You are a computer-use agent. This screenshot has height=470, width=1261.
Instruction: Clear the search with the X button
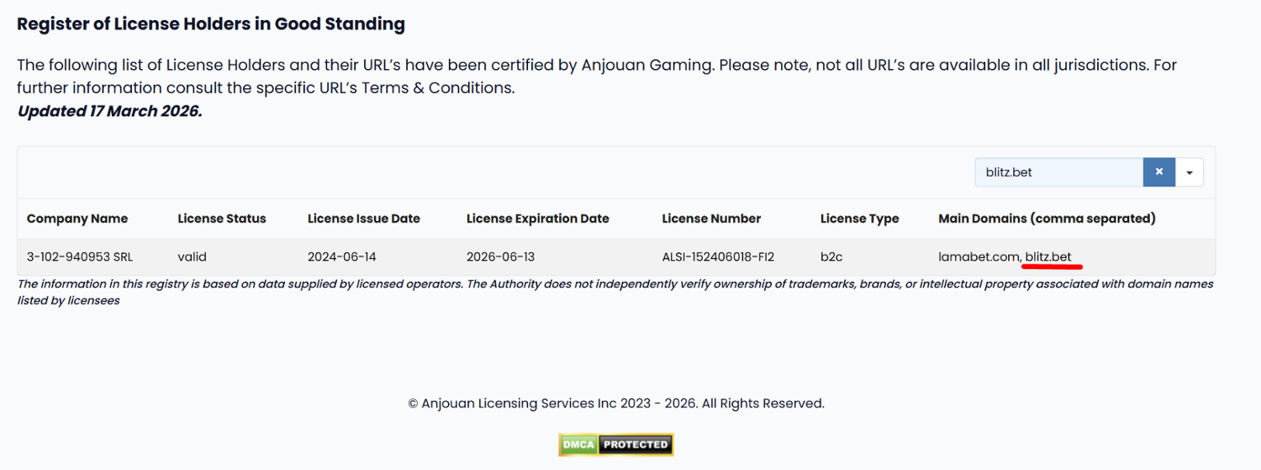1158,172
